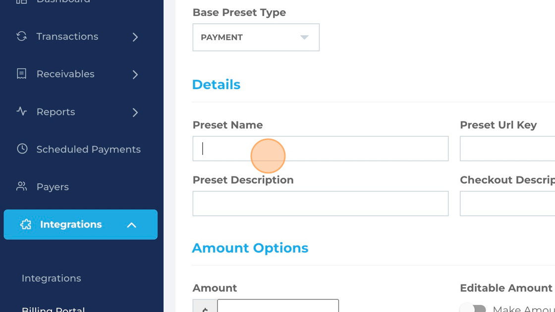Open the Billing Portal link

(x=53, y=309)
